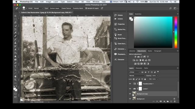Select the Lasso tool
195x109 pixels.
coord(15,23)
